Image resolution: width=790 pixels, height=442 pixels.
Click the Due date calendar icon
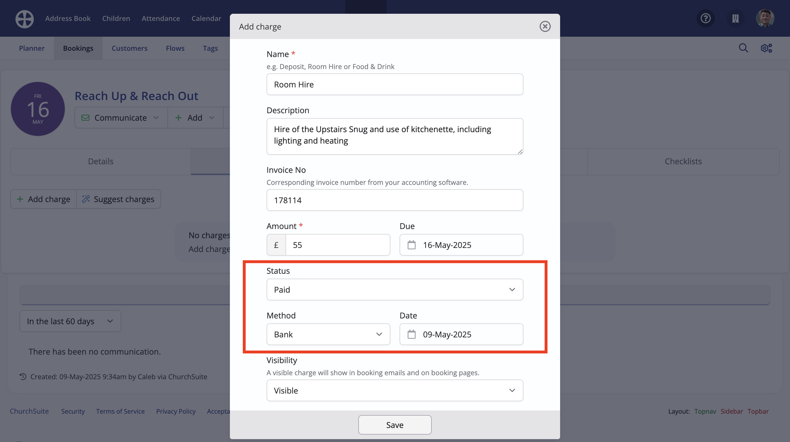[411, 245]
